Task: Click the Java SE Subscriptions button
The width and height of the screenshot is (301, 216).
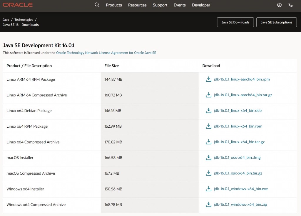Action: click(276, 22)
